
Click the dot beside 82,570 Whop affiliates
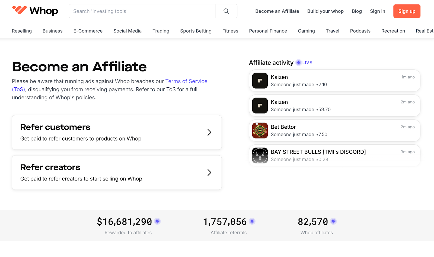[x=333, y=221]
